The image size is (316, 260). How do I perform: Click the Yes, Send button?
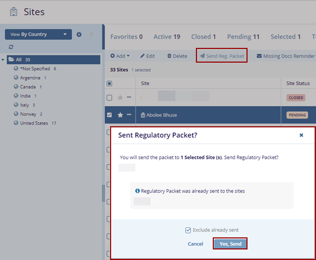tap(230, 244)
